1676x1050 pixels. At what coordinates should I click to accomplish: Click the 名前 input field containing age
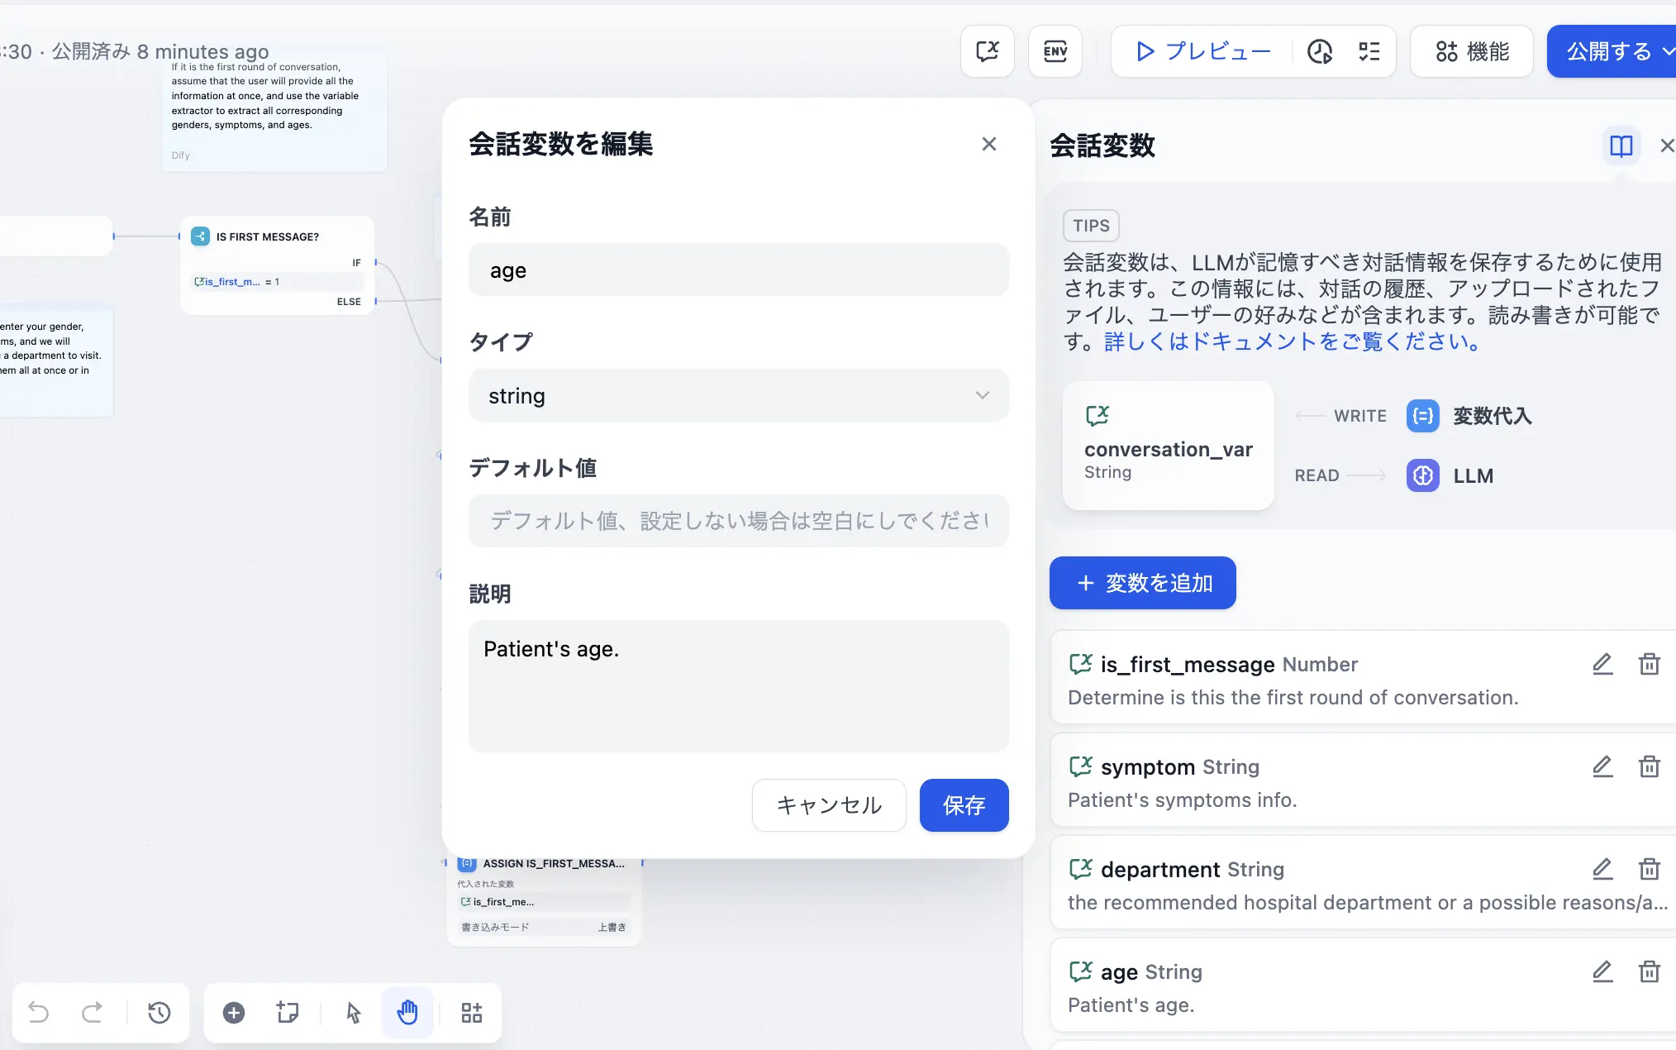coord(738,270)
